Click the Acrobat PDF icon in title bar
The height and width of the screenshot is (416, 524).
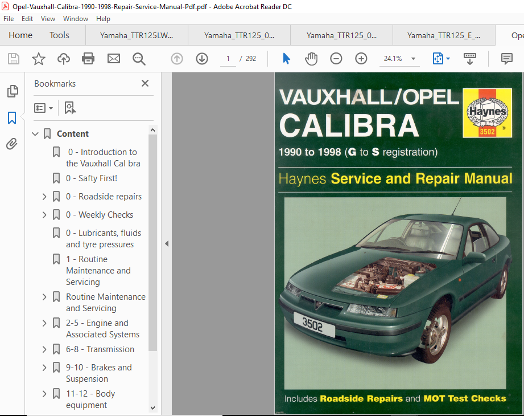tap(5, 6)
